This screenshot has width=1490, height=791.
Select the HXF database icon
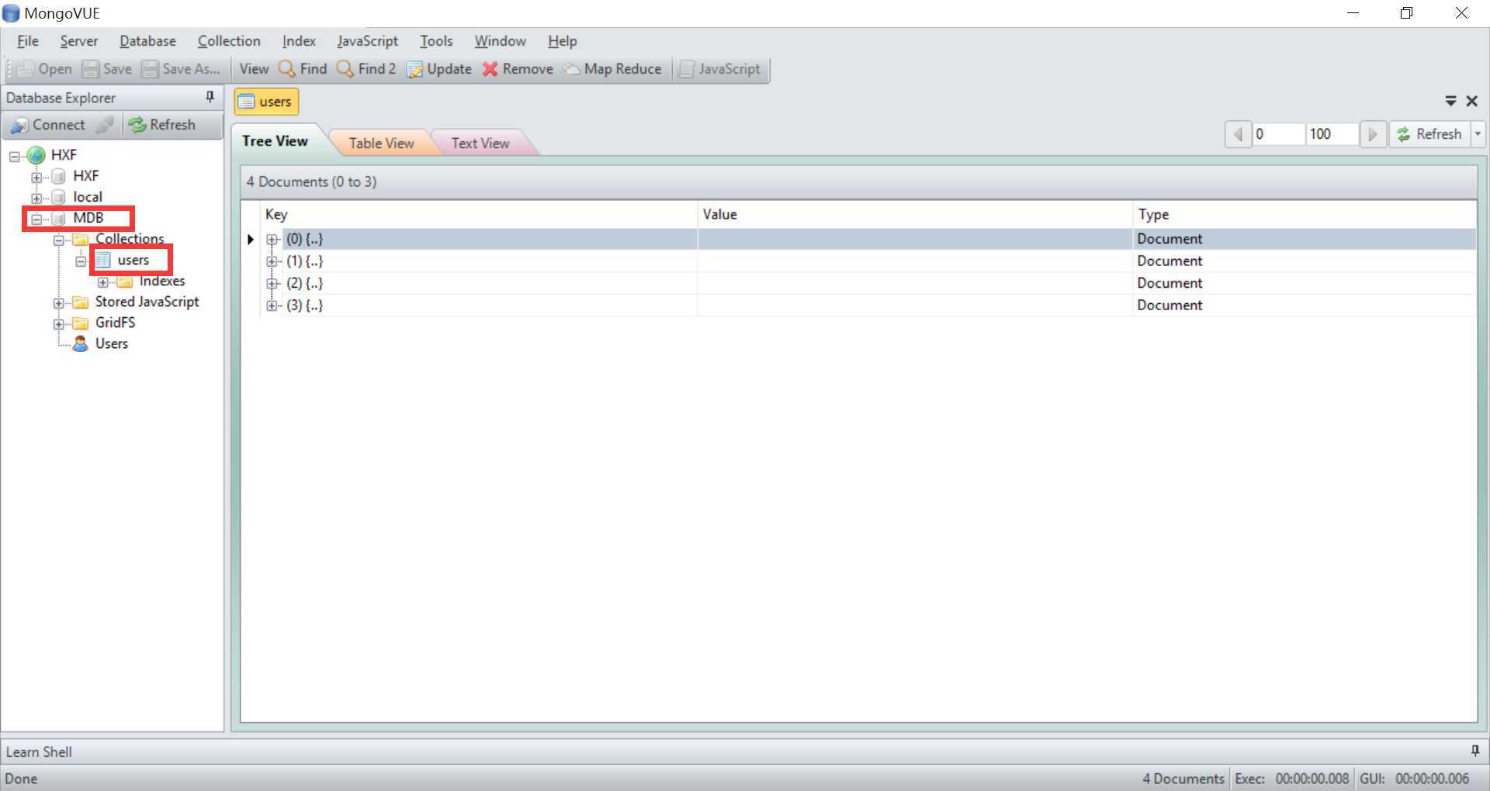pyautogui.click(x=58, y=176)
